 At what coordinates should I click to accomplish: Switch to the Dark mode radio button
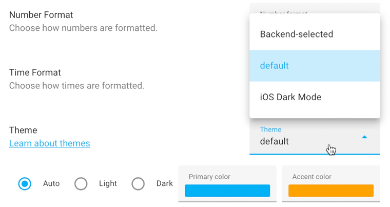click(x=138, y=183)
